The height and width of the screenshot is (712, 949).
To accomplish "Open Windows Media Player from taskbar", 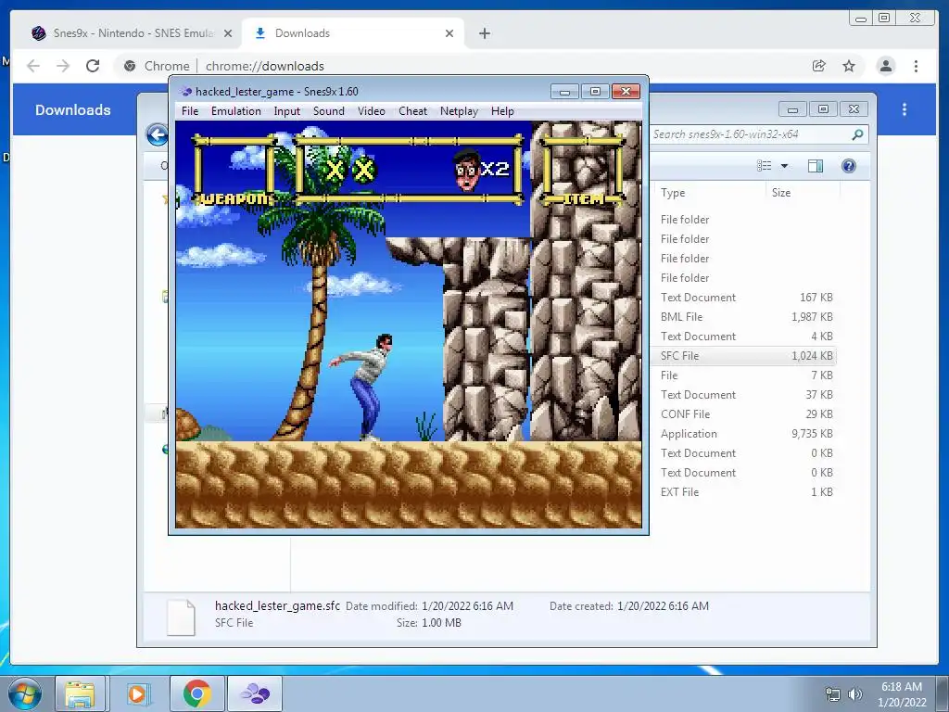I will 137,693.
